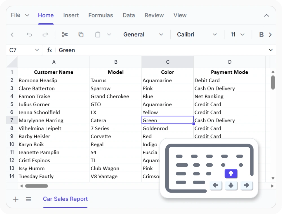Open the File menu dropdown arrow

(x=27, y=15)
